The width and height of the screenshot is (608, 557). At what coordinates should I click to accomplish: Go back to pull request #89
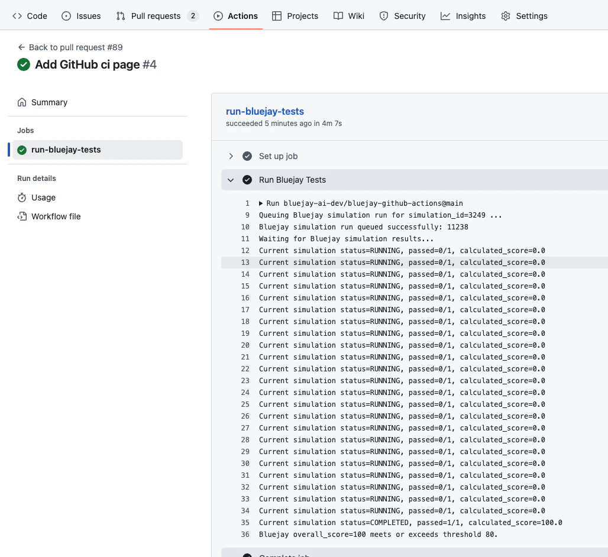click(x=70, y=47)
